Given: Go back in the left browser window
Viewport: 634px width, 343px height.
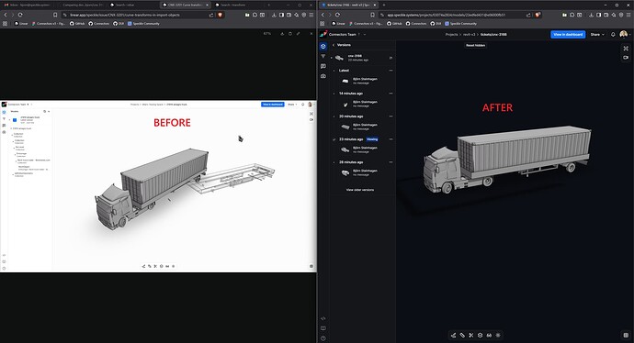Looking at the screenshot, I should click(x=6, y=15).
